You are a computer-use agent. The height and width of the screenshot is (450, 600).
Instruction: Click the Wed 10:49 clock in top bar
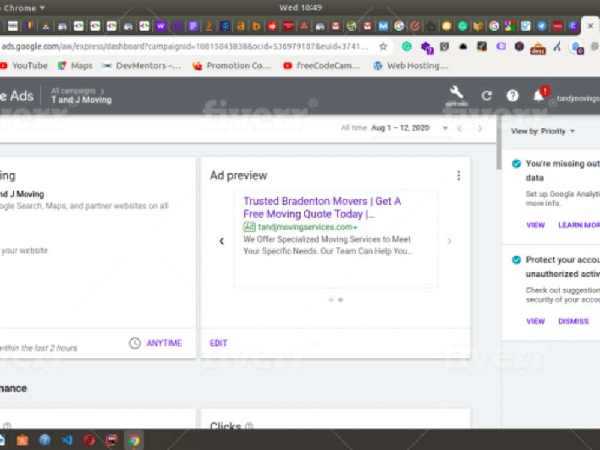(x=301, y=8)
